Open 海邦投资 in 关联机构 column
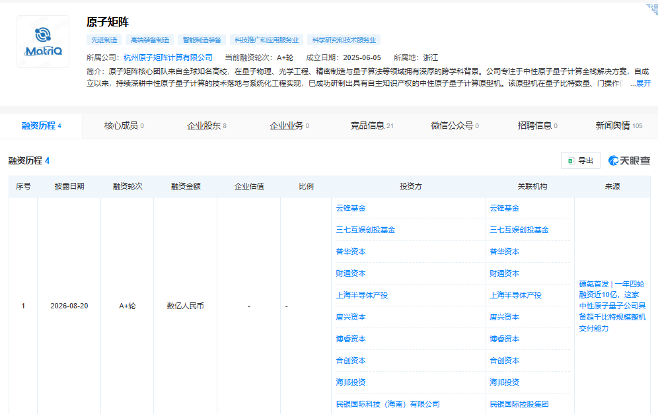 tap(505, 382)
